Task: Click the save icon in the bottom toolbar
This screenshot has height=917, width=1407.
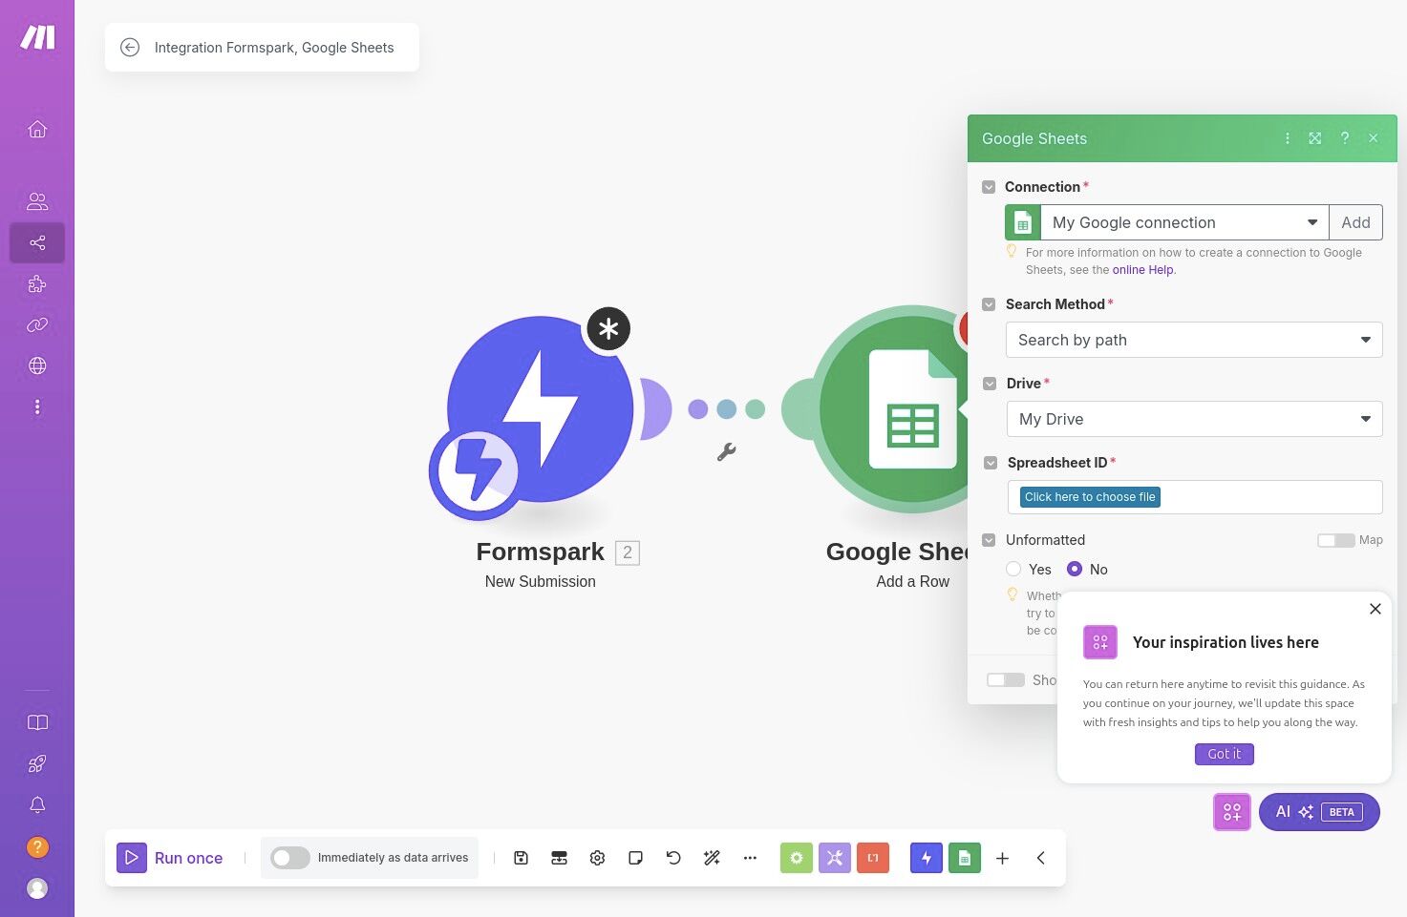Action: pyautogui.click(x=521, y=858)
